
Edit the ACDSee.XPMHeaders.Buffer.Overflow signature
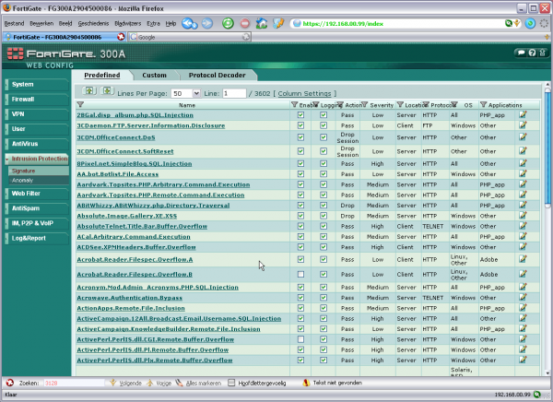point(523,246)
